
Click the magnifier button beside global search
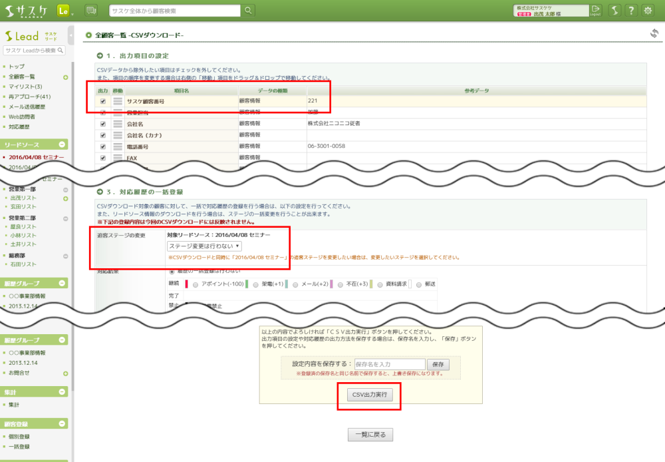click(248, 10)
